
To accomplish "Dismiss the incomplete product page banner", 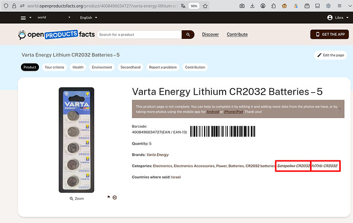I will point(340,109).
